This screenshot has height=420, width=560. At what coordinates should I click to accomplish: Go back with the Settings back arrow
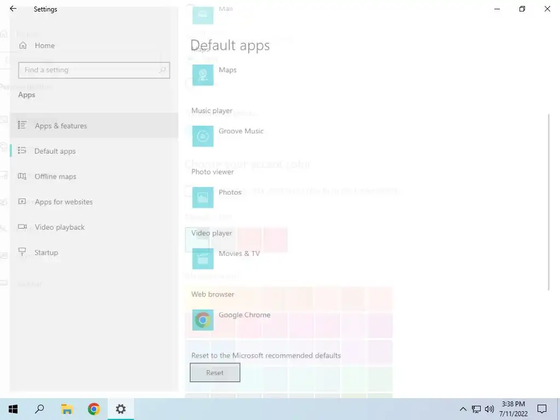pyautogui.click(x=13, y=9)
